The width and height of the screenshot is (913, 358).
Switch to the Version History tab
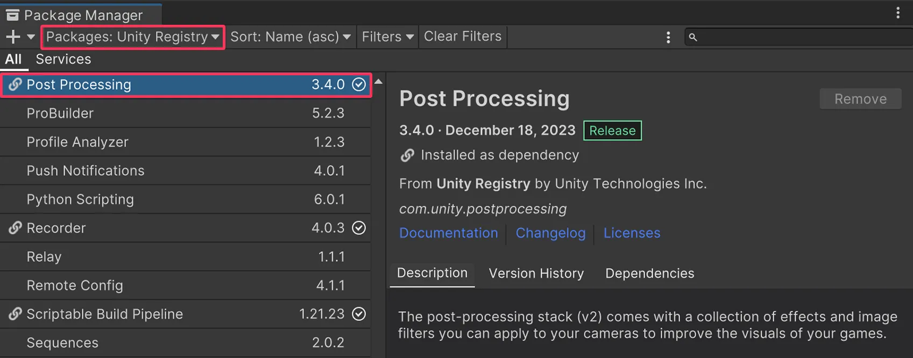(x=536, y=273)
